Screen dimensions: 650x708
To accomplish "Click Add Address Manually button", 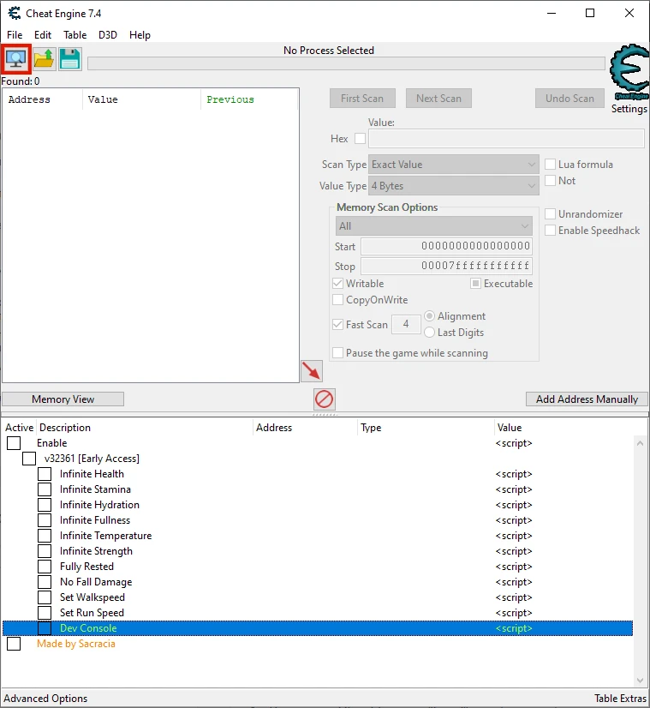I will coord(587,399).
